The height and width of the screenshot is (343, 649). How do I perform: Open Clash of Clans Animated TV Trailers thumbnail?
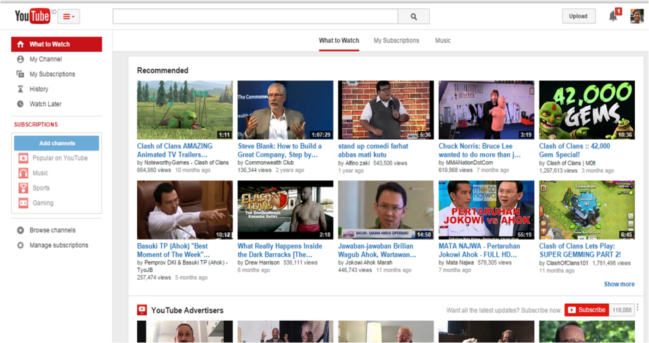(185, 110)
